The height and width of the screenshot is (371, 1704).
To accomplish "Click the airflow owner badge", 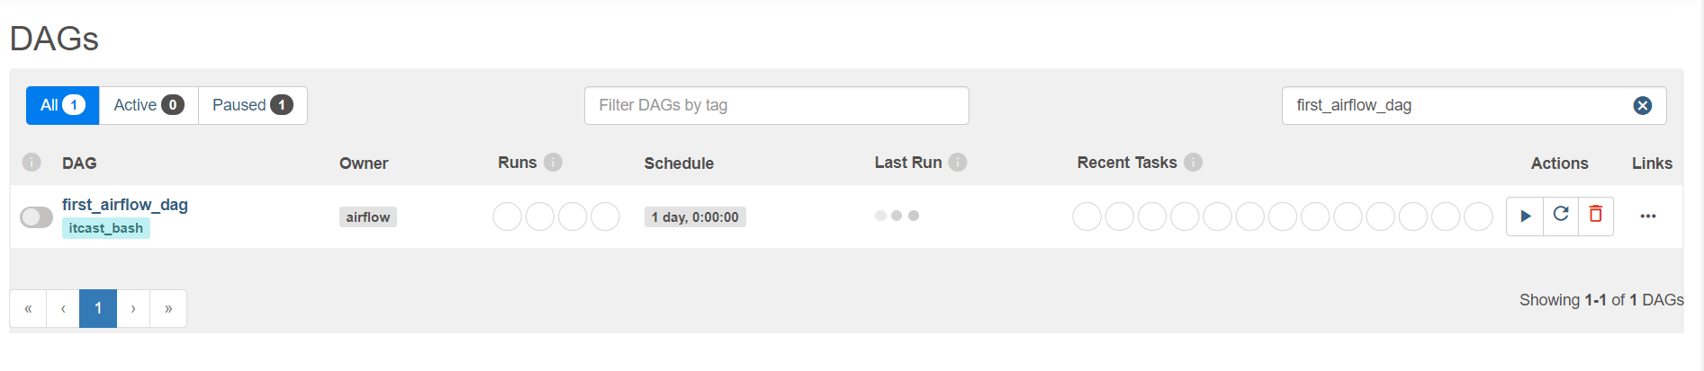I will (x=368, y=217).
